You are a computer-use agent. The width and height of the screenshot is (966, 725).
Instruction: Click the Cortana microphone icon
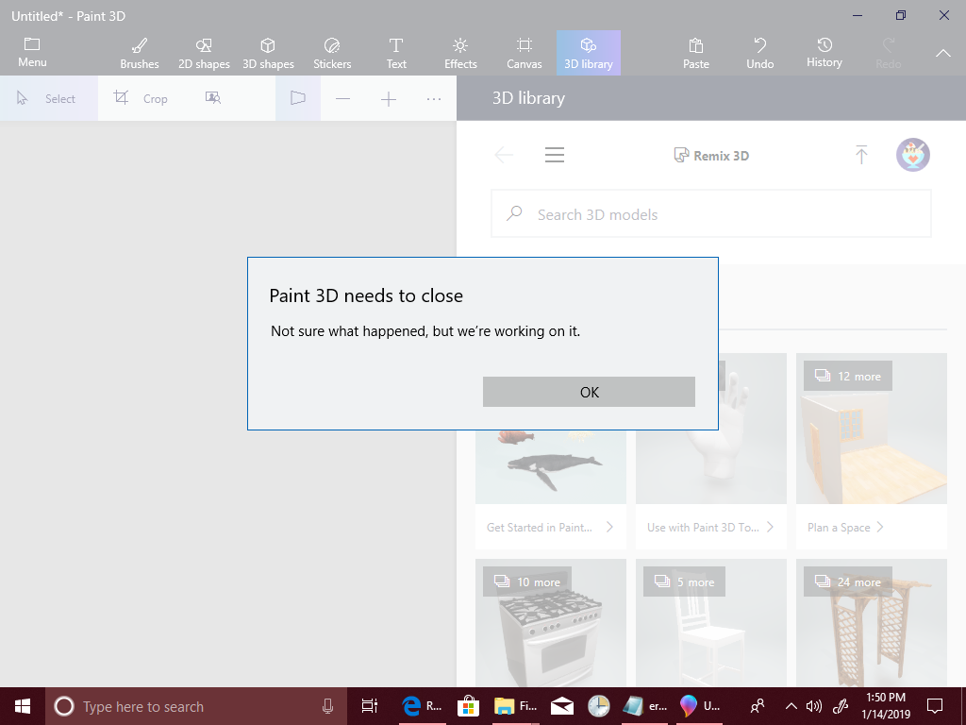click(x=327, y=706)
